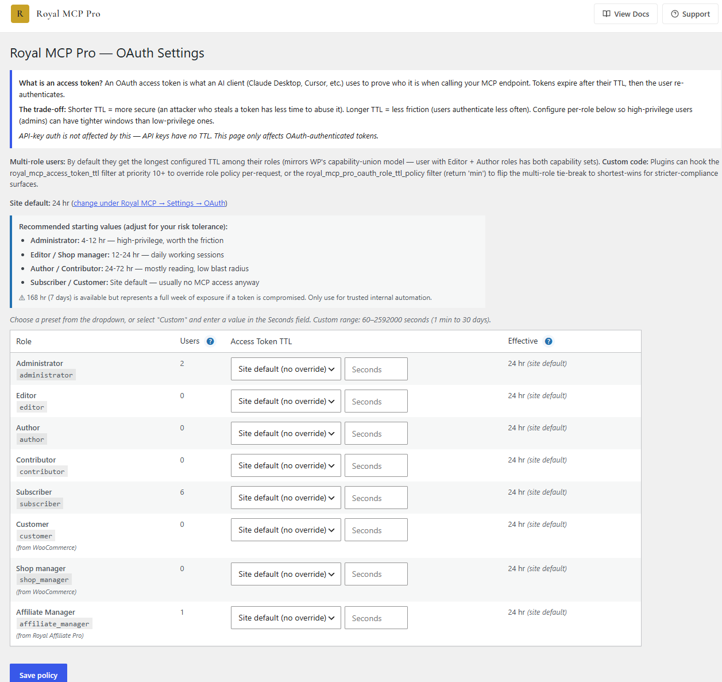Click the '168 hr (7 days)' warning note

pos(225,298)
